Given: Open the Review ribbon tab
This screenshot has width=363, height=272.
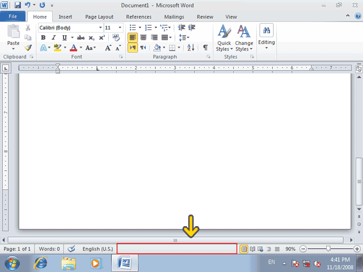Looking at the screenshot, I should click(x=205, y=17).
